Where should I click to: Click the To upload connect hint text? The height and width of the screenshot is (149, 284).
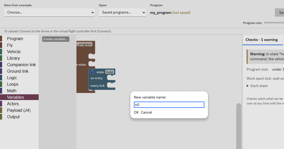(x=58, y=31)
